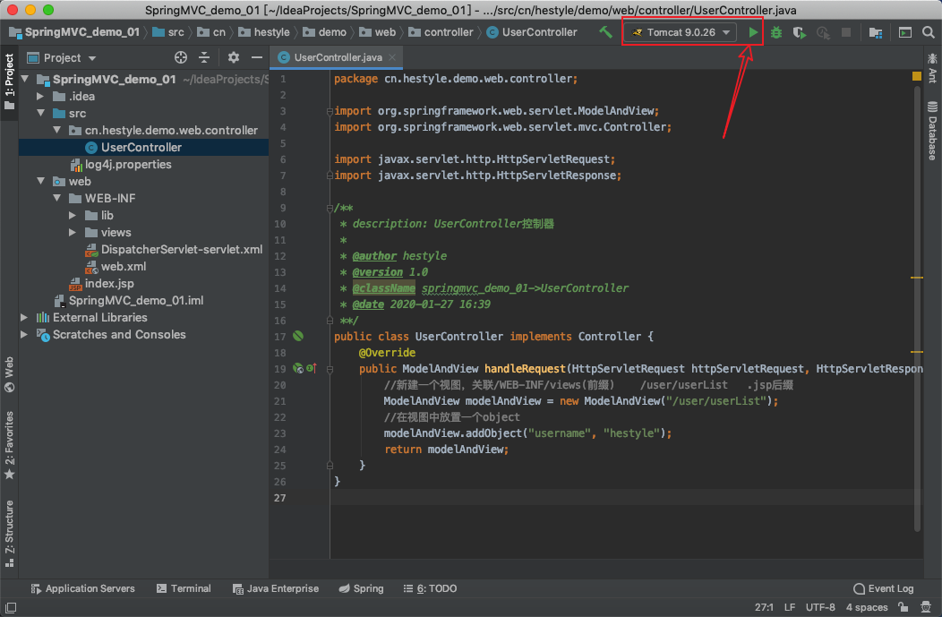Open Java Enterprise tool window
This screenshot has width=942, height=617.
276,588
